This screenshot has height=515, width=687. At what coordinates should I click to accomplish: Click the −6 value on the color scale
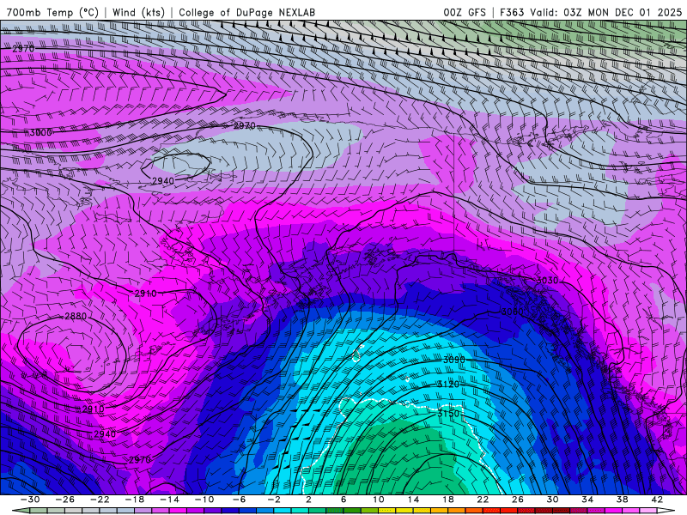pyautogui.click(x=239, y=500)
